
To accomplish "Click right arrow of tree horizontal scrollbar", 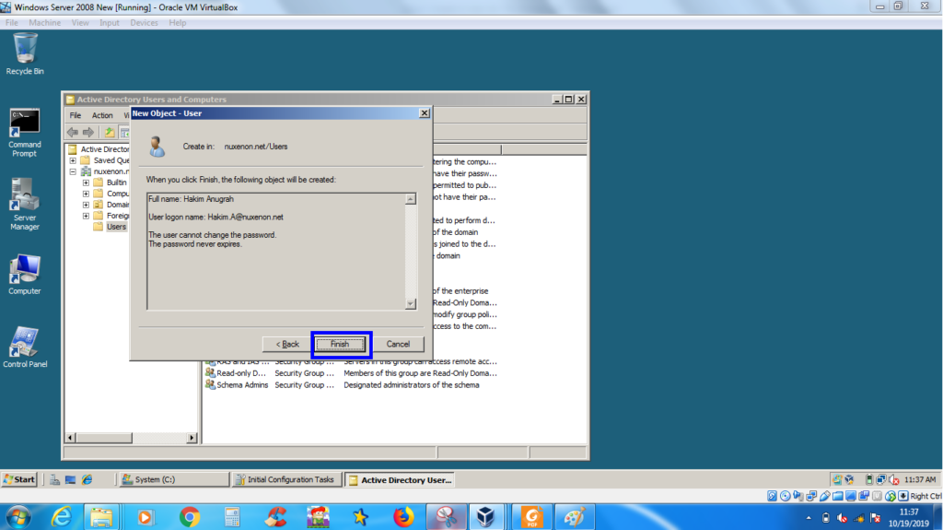I will coord(192,438).
